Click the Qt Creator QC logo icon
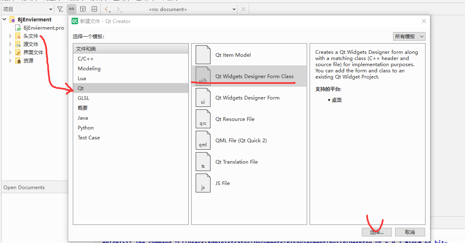Screen dimensions: 465x243 75,21
